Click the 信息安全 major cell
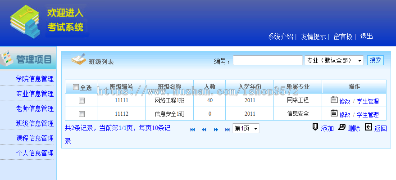Screen dimensions: 396x180 [298, 113]
